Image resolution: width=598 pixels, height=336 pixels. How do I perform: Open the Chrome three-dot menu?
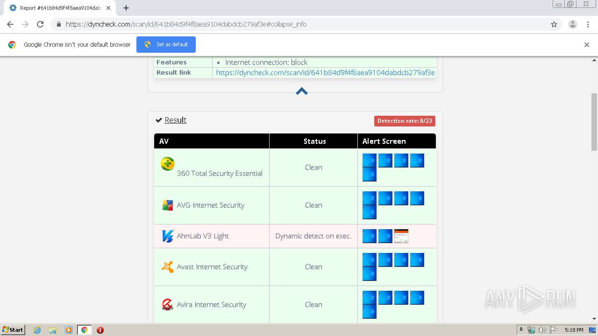point(588,24)
